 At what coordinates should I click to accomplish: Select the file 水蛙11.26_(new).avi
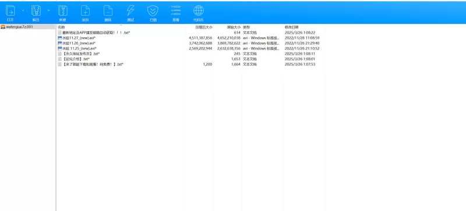click(79, 44)
